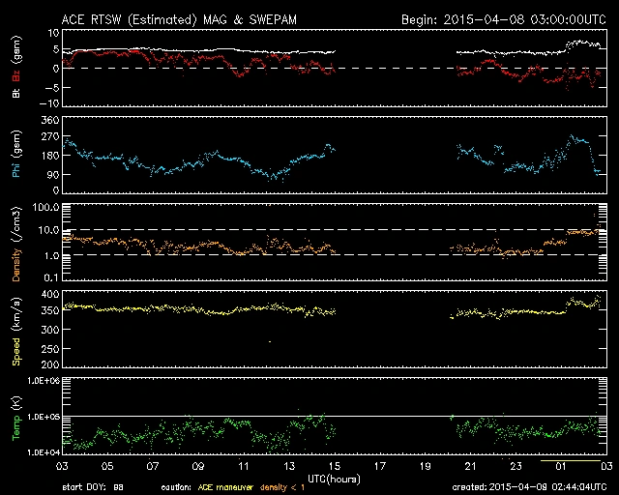619x495 pixels.
Task: Click the start DOY text
Action: 93,487
